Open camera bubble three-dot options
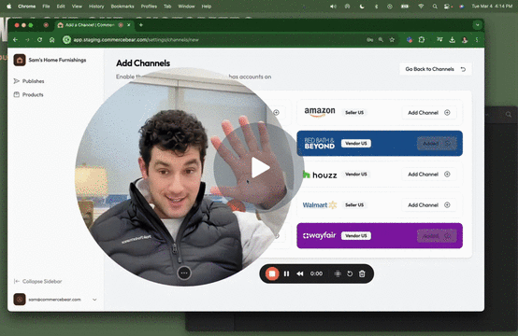 (x=184, y=273)
